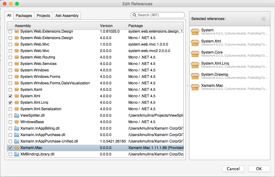Click the Xamarin.Mac package icon in assembly list
Viewport: 275px width, 177px height.
(x=17, y=148)
